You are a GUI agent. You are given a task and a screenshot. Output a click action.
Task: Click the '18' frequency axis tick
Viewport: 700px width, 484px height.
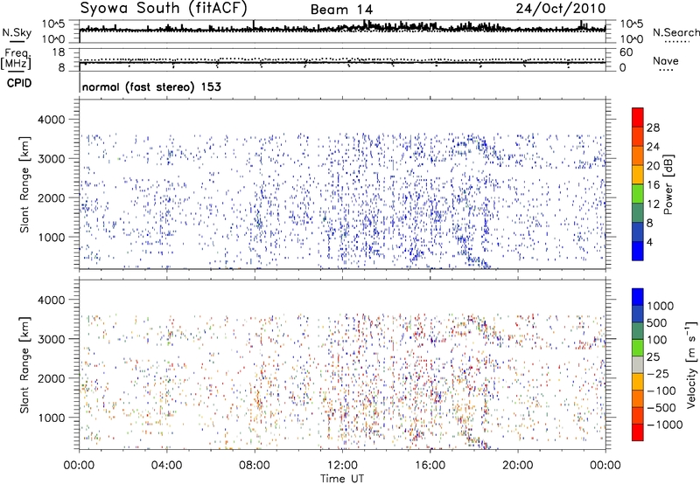click(59, 52)
